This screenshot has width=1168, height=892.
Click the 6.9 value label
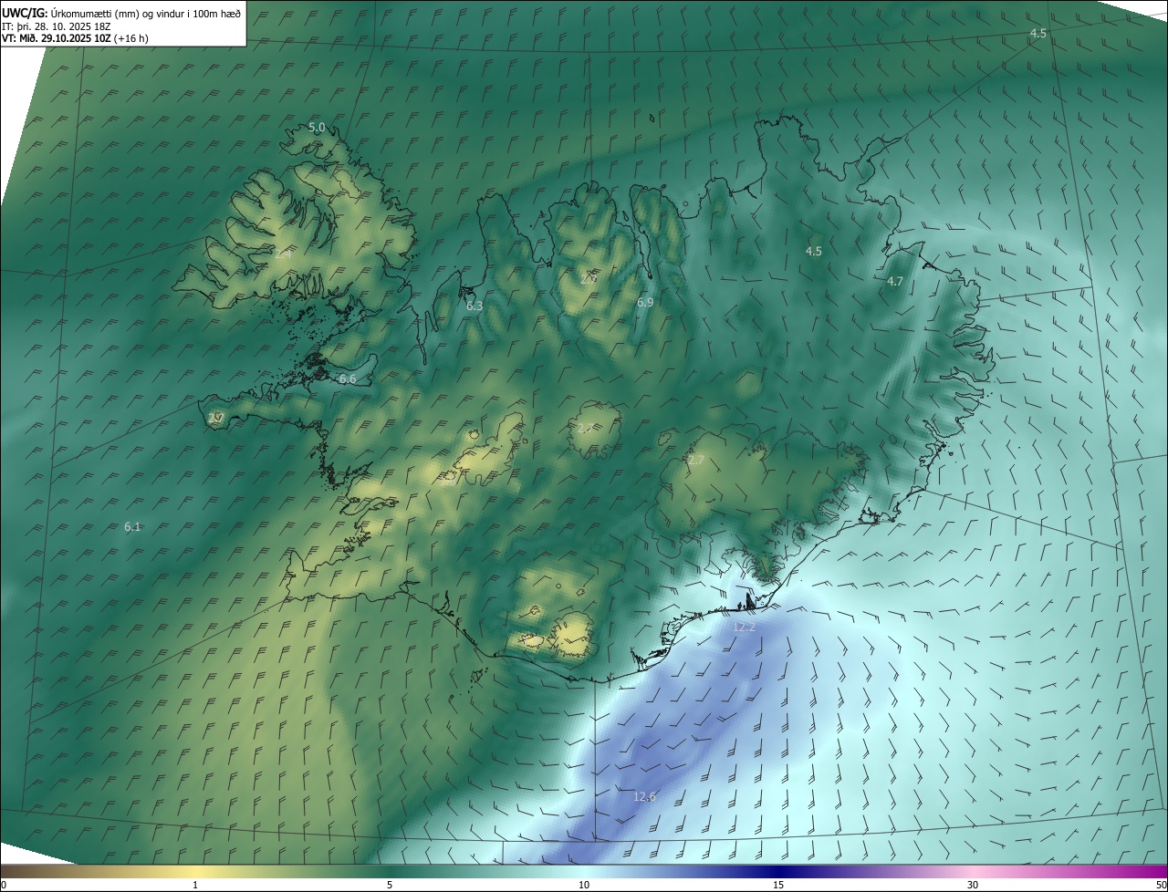645,302
